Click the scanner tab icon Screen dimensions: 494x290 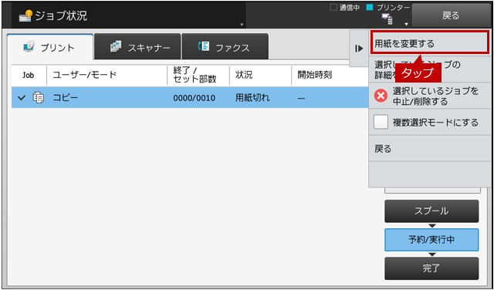(x=116, y=46)
